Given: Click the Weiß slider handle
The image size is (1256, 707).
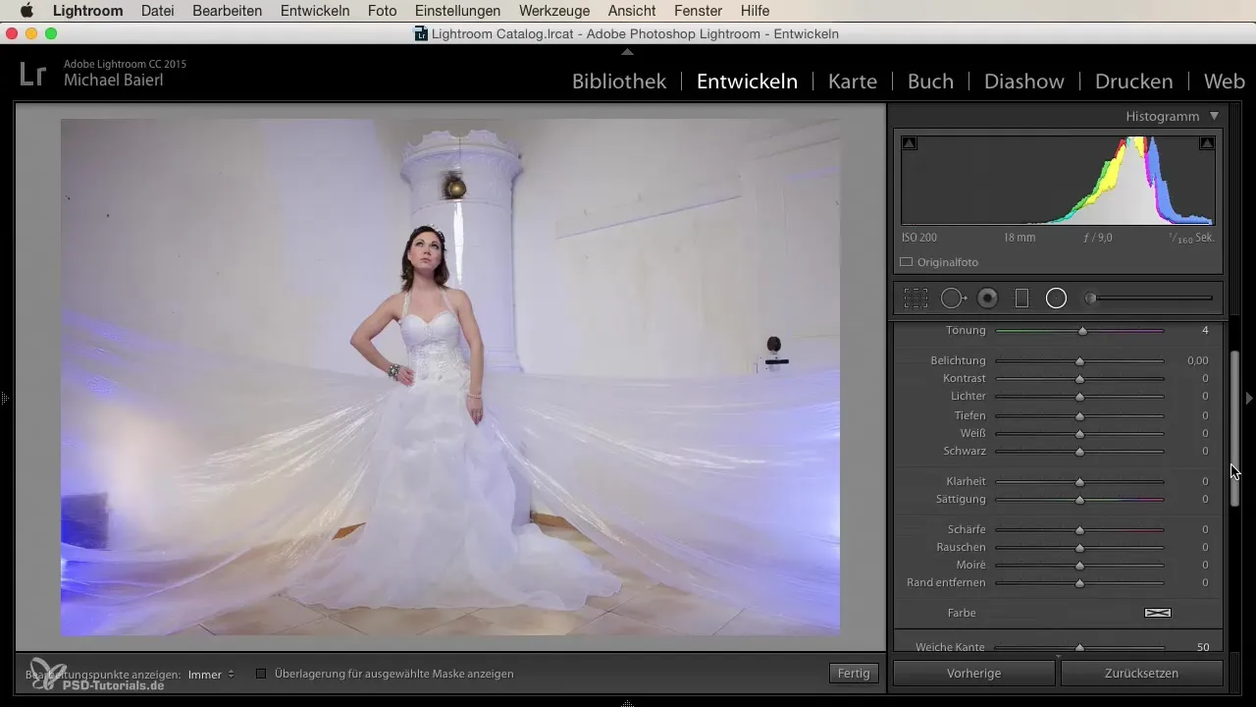Looking at the screenshot, I should click(1079, 434).
